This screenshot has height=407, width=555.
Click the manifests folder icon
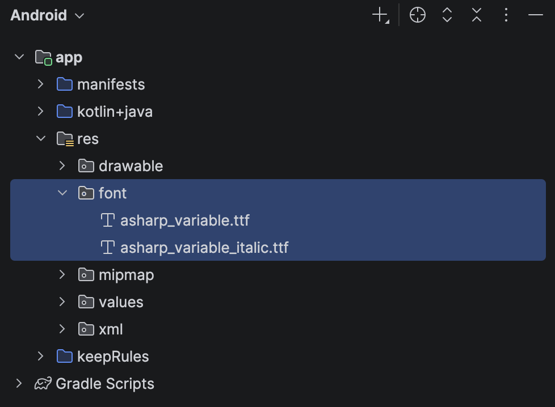pyautogui.click(x=65, y=84)
